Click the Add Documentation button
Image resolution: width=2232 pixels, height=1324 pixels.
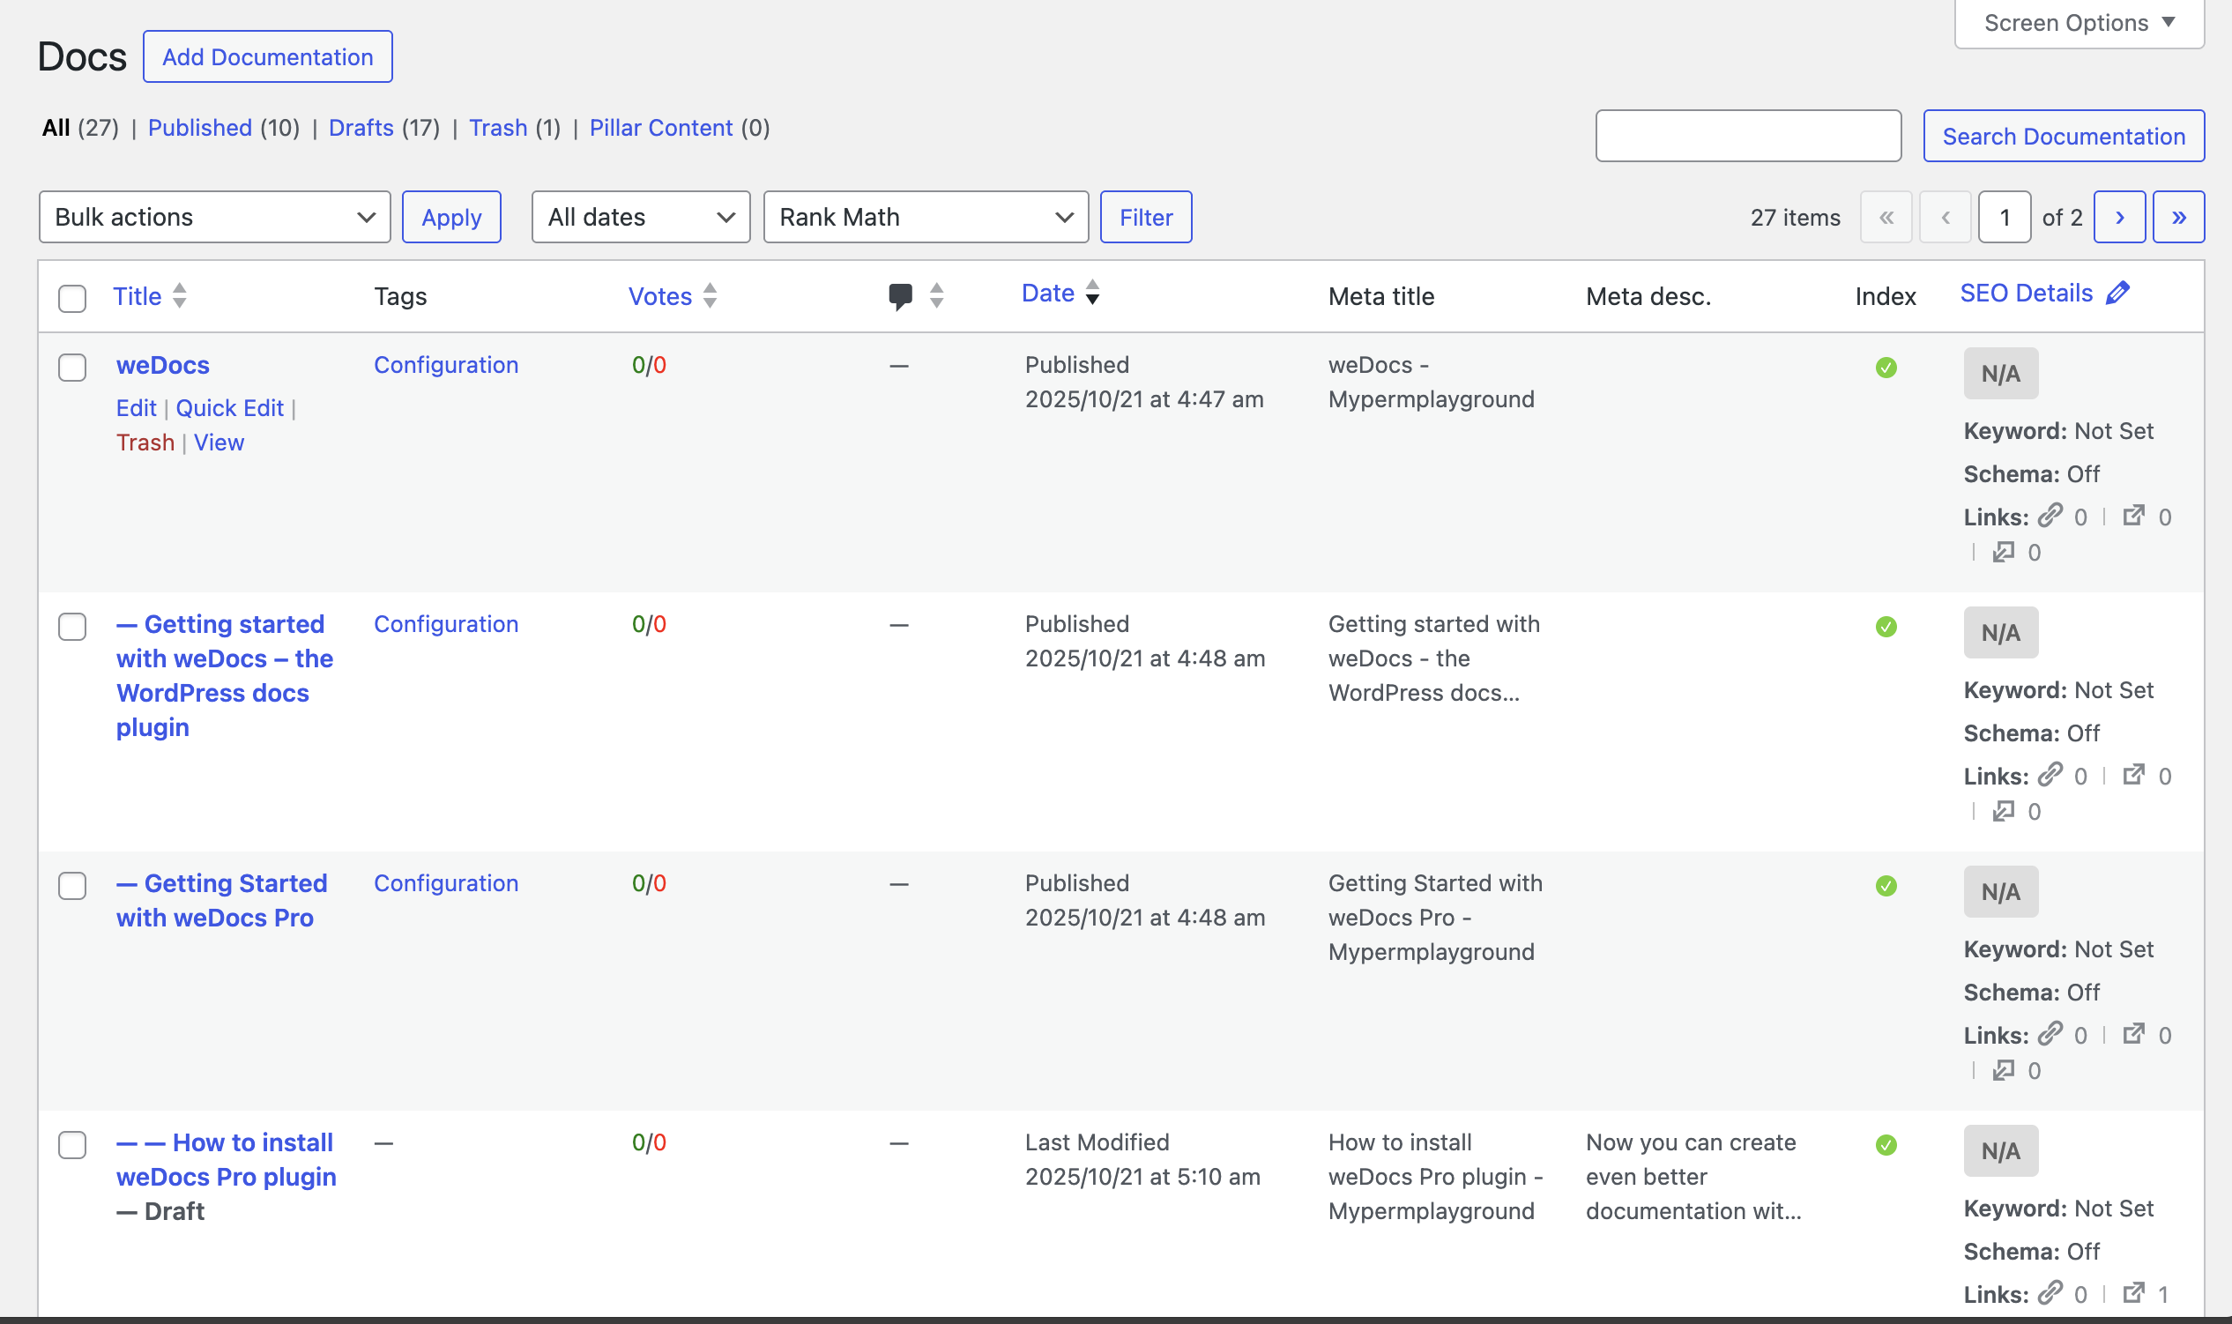point(268,56)
